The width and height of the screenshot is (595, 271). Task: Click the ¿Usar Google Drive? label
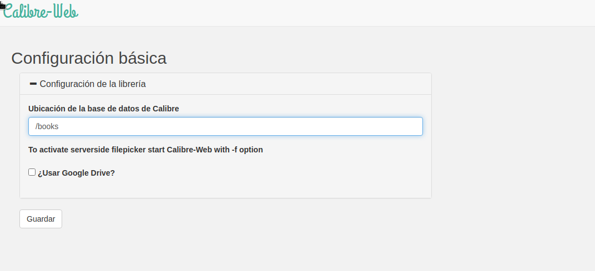pos(76,173)
